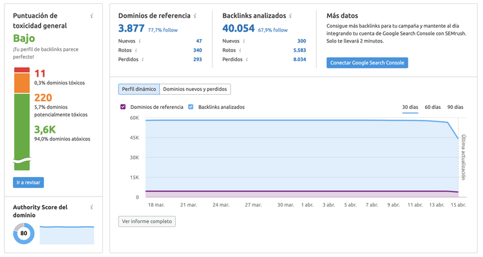The width and height of the screenshot is (483, 257).
Task: Show info for Perdidos under Backlinks analizados
Action: click(247, 59)
